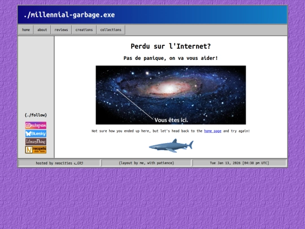
Task: Open the Instagram follow badge
Action: pyautogui.click(x=36, y=126)
